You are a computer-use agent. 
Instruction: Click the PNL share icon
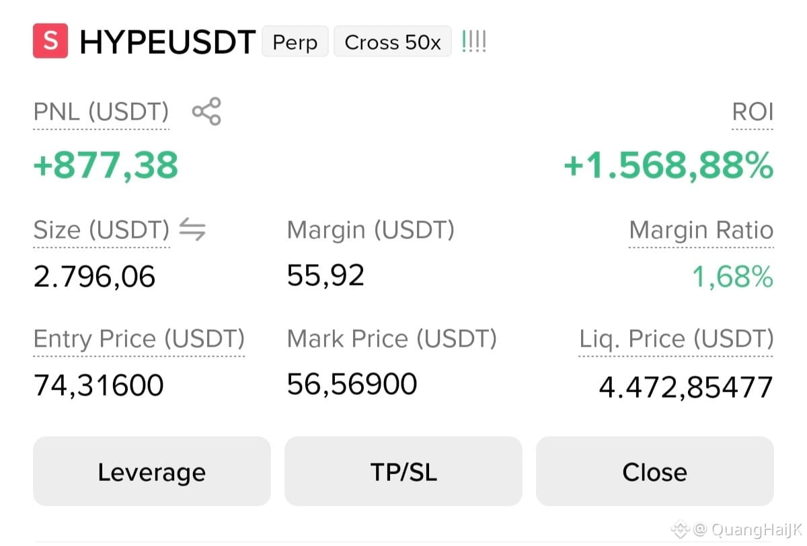(x=206, y=111)
